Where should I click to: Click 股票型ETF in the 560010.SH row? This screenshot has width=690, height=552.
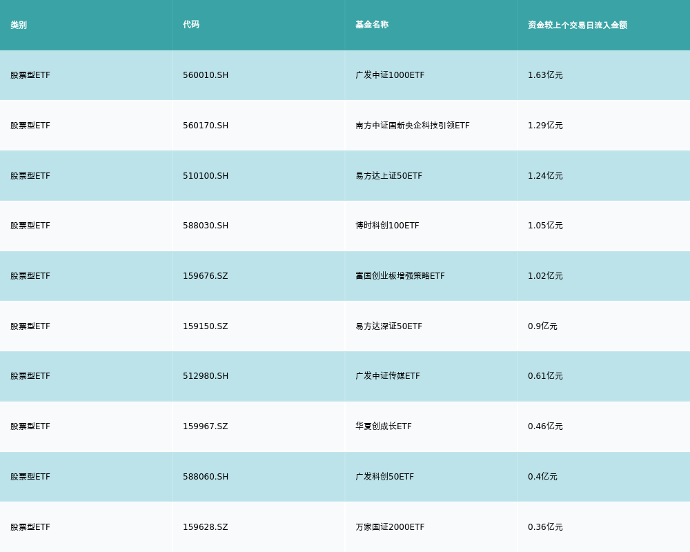(x=30, y=75)
